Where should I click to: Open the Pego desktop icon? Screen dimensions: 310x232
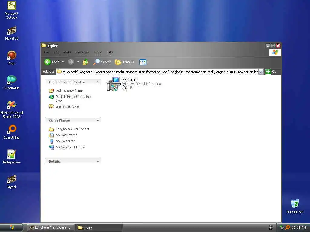pyautogui.click(x=12, y=58)
